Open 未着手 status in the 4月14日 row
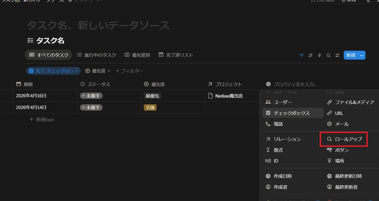The width and height of the screenshot is (379, 201). 91,107
